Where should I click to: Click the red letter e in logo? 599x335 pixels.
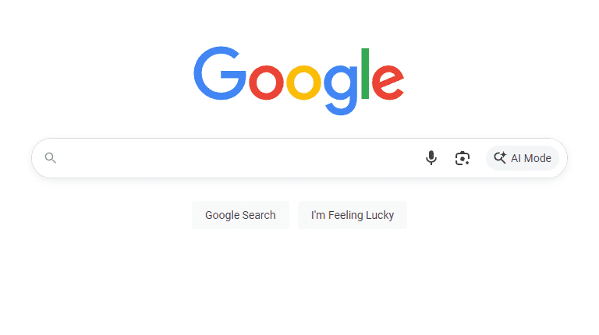[388, 83]
